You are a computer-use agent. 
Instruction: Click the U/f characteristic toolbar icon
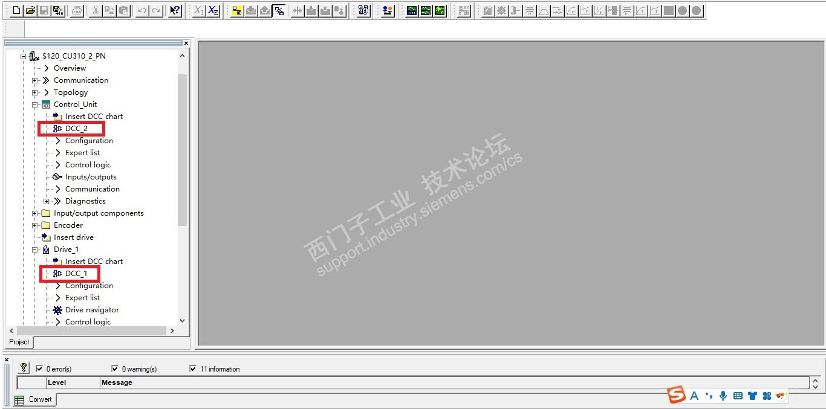pos(599,10)
